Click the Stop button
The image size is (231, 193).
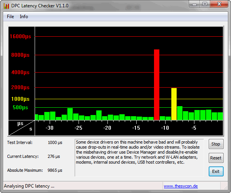tap(216, 144)
